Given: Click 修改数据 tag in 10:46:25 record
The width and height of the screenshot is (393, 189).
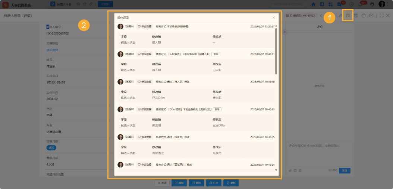Looking at the screenshot, I should pos(144,137).
